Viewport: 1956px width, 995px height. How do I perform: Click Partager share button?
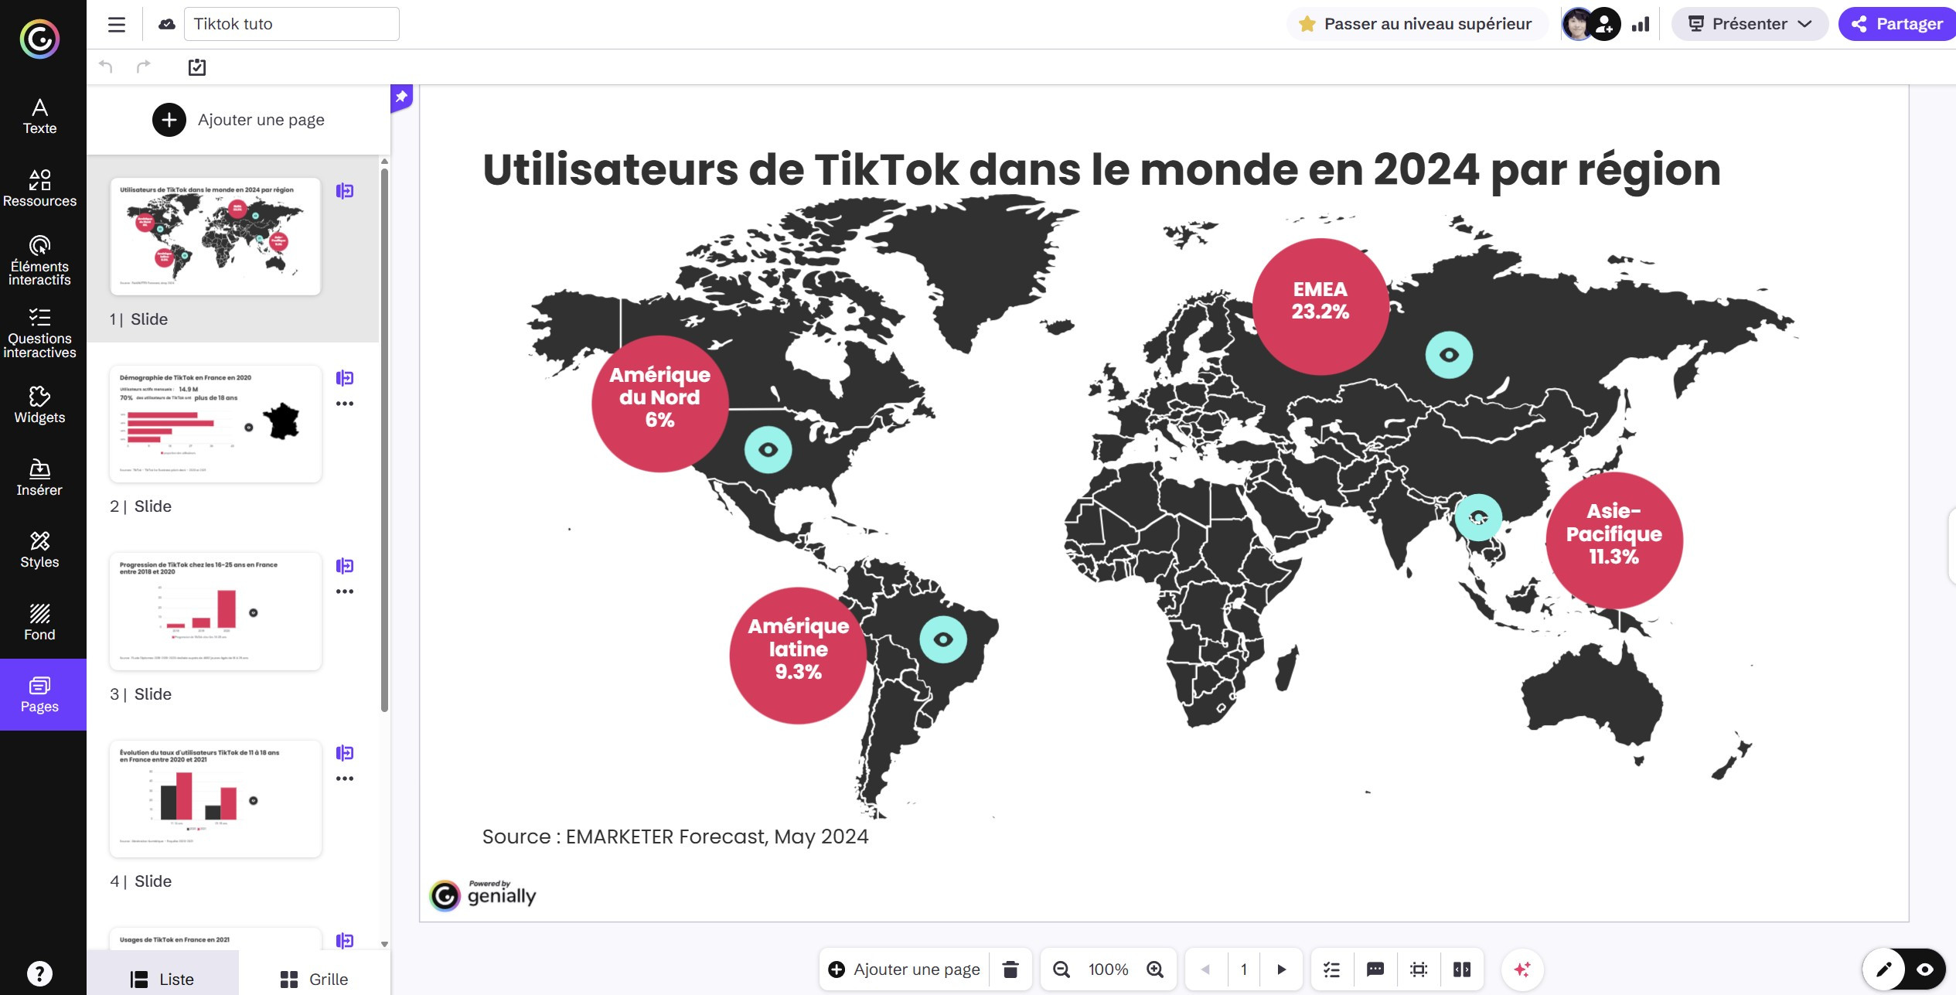tap(1898, 24)
